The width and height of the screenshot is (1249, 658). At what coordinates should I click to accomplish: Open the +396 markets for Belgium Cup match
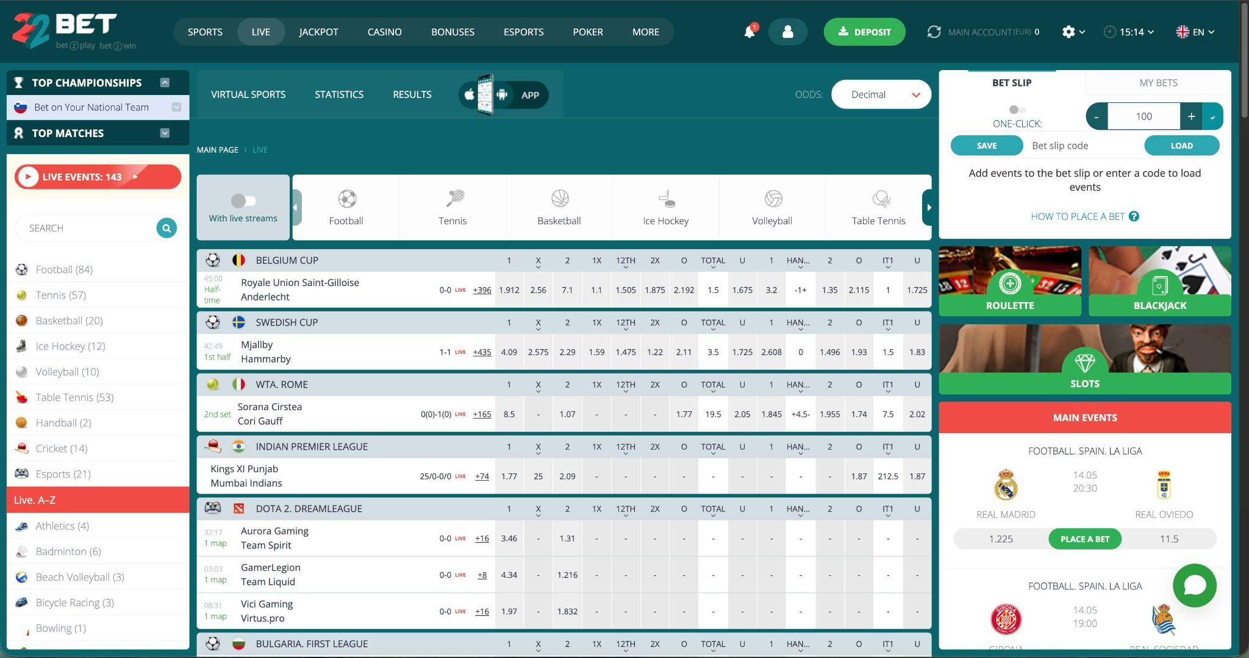(x=482, y=290)
